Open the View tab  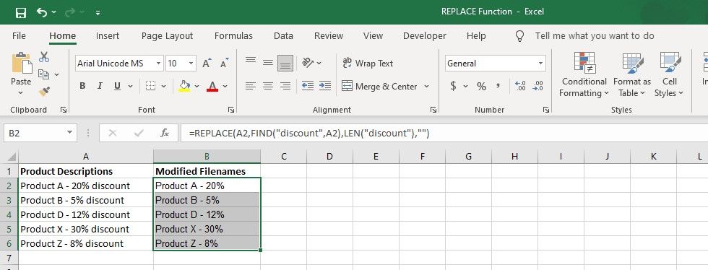click(x=373, y=35)
